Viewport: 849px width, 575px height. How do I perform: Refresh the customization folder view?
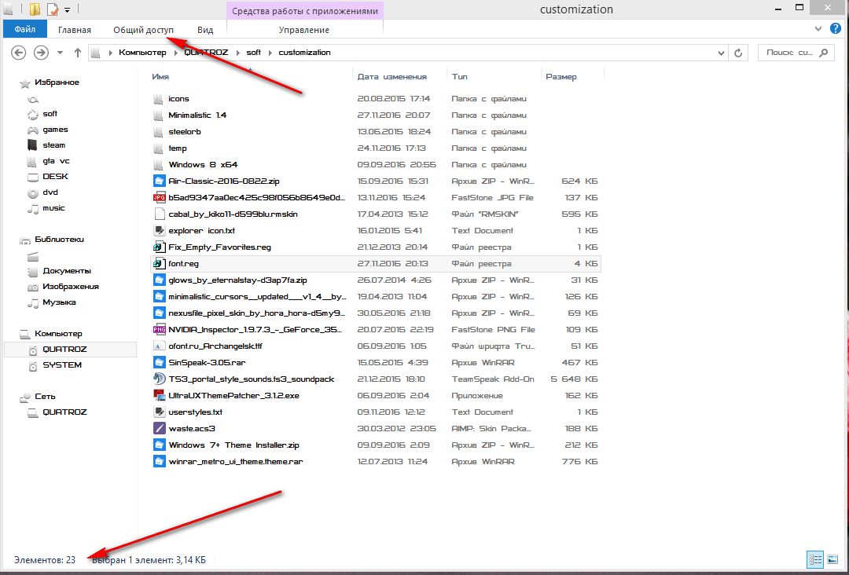click(738, 53)
